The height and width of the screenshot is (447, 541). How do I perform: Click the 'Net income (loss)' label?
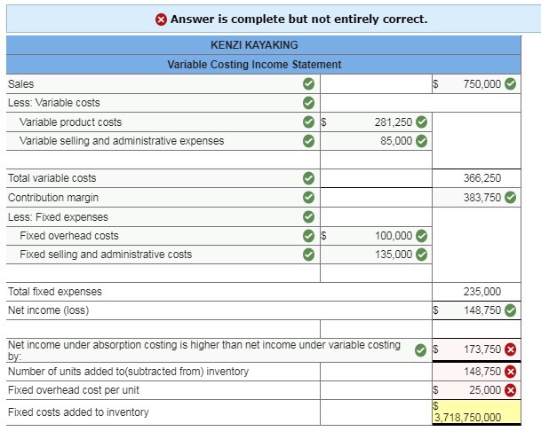coord(48,310)
